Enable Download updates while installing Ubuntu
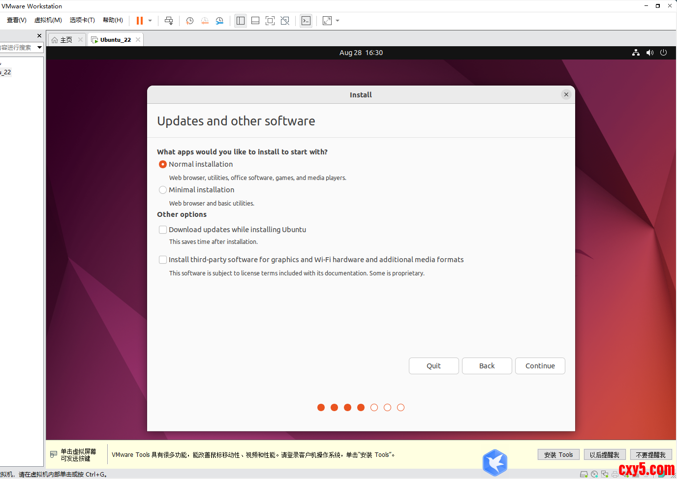The image size is (677, 479). pos(163,230)
